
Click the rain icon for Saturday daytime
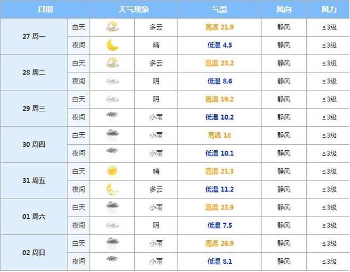click(112, 207)
